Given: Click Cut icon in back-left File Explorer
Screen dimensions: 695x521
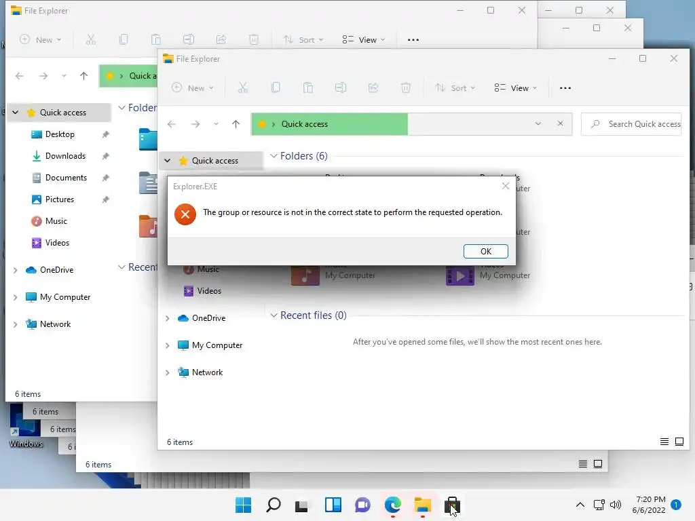Looking at the screenshot, I should (x=90, y=39).
